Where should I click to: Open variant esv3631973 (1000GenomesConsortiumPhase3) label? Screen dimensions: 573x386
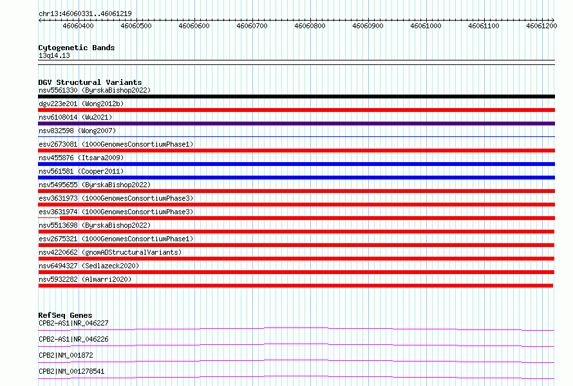(x=116, y=198)
